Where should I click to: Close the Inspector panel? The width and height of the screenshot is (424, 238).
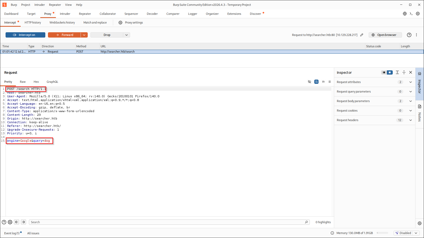[411, 72]
